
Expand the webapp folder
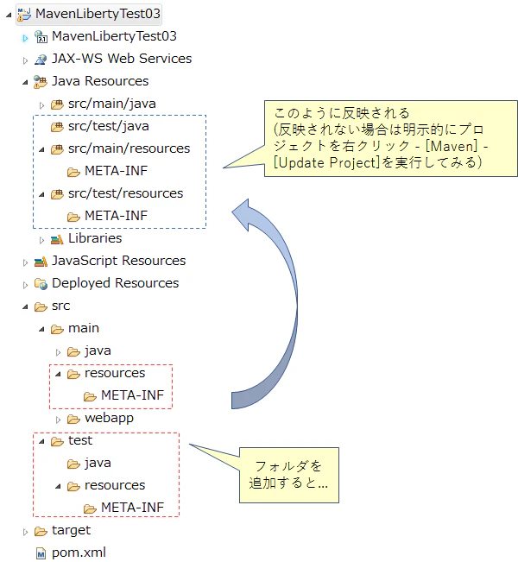click(x=58, y=420)
